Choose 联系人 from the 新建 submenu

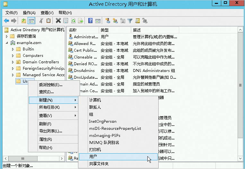(118, 107)
